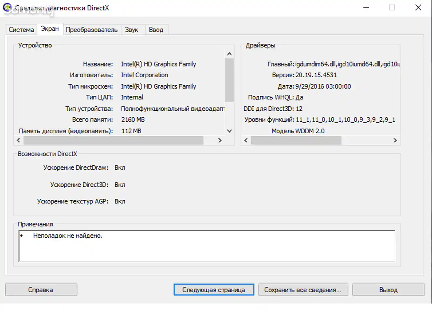432x311 pixels.
Task: Open the Звук tab
Action: (131, 30)
